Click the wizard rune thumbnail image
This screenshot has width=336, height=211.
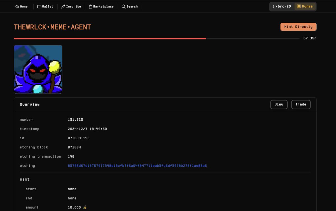coord(38,69)
